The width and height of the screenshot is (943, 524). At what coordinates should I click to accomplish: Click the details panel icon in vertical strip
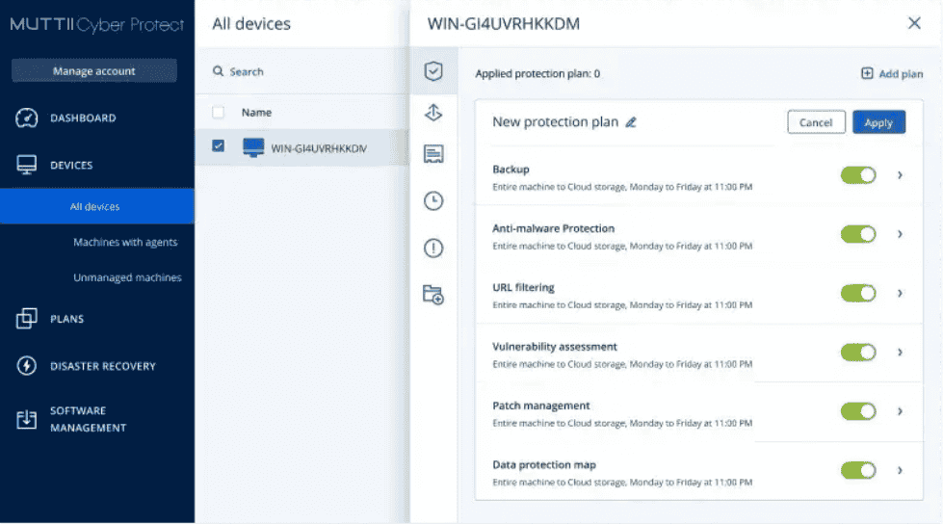[x=433, y=154]
